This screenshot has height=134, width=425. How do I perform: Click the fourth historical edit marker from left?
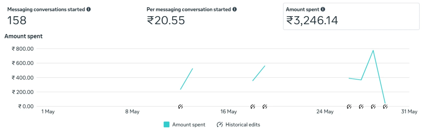click(x=349, y=107)
